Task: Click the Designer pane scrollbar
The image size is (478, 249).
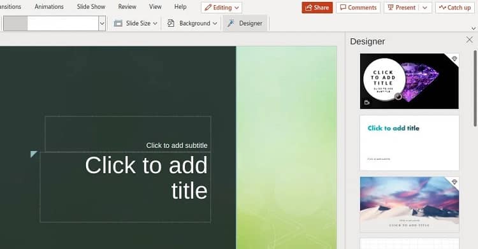Action: click(x=475, y=89)
